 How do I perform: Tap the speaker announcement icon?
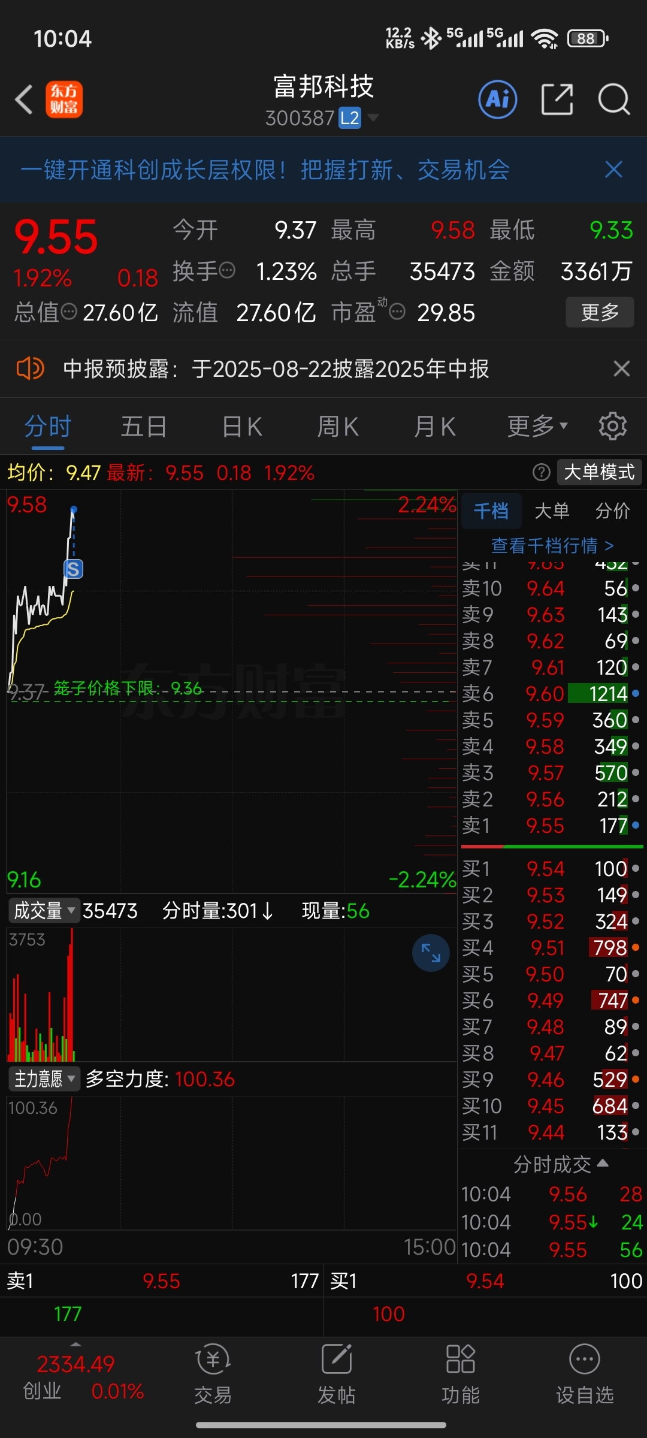click(30, 368)
